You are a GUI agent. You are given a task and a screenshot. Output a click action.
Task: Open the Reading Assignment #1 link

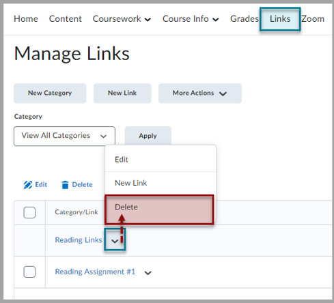(95, 272)
